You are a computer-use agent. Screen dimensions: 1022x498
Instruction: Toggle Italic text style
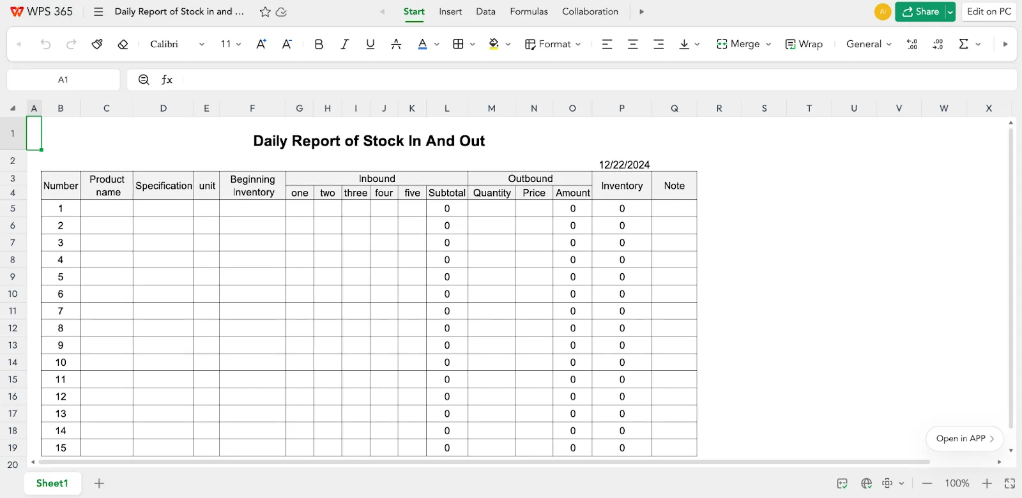tap(344, 44)
